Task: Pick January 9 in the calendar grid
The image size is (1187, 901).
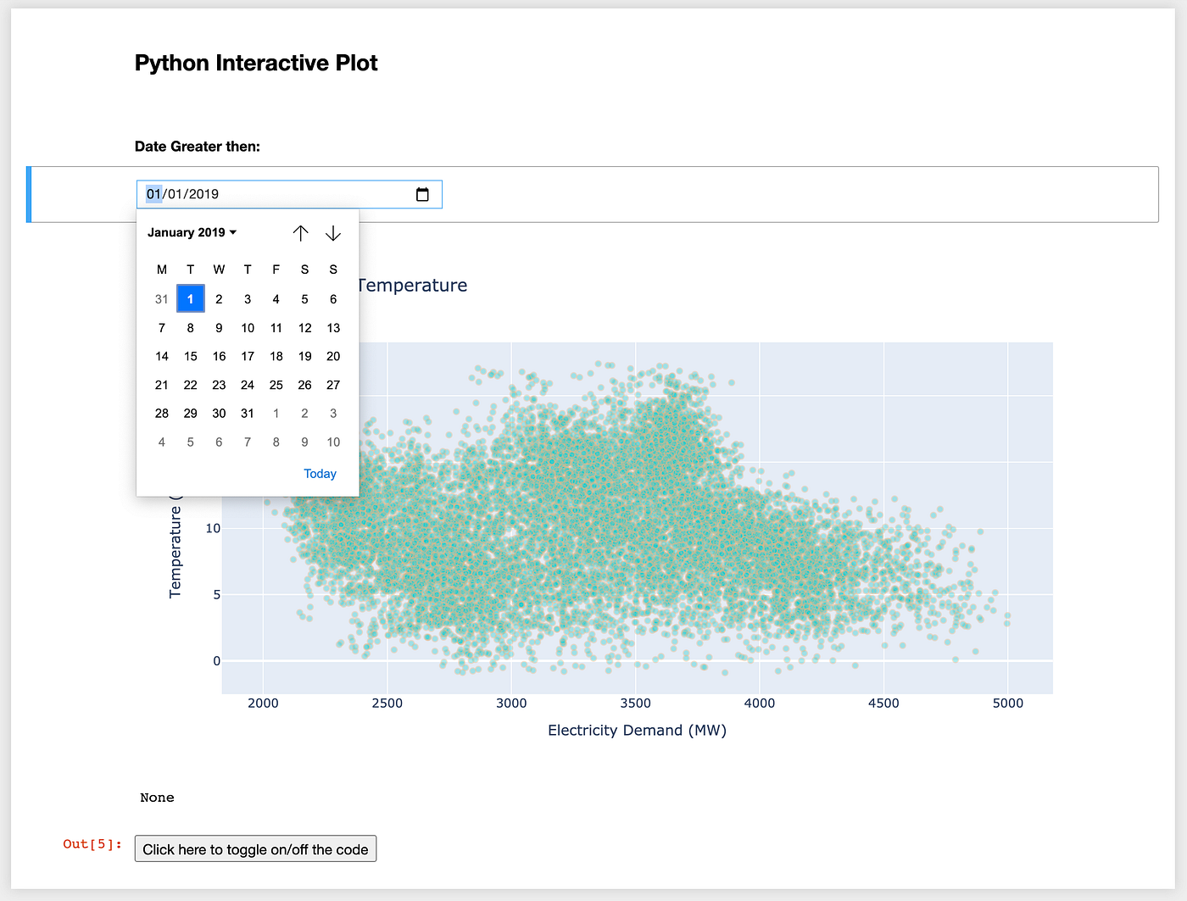Action: (219, 327)
